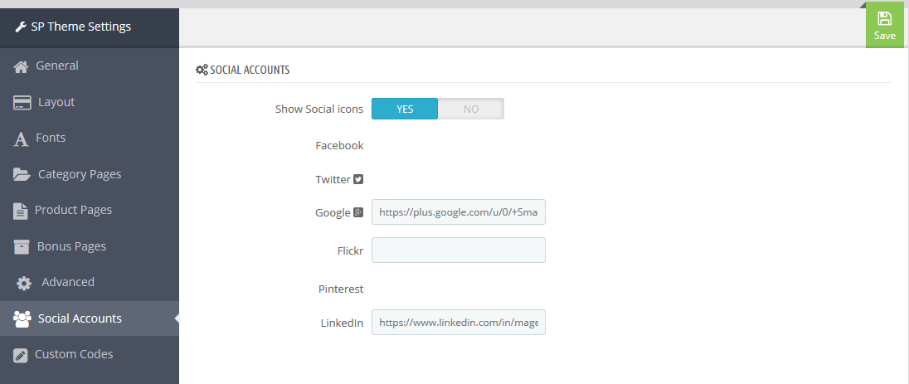Click the Twitter bird icon
Image resolution: width=909 pixels, height=384 pixels.
tap(358, 179)
